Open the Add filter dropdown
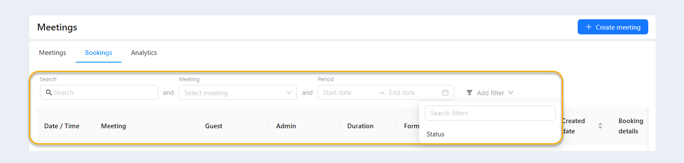 tap(490, 93)
